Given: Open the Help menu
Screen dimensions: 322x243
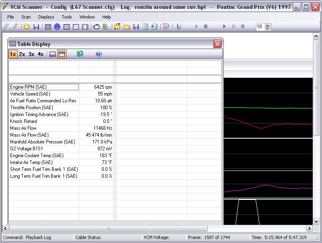Looking at the screenshot, I should 106,17.
